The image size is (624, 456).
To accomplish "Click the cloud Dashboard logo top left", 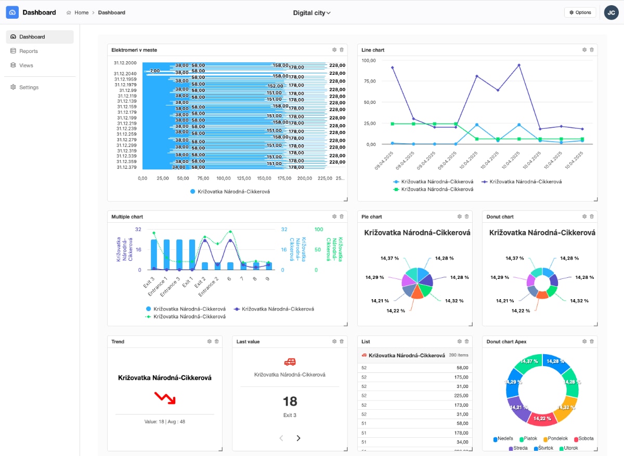I will tap(12, 12).
